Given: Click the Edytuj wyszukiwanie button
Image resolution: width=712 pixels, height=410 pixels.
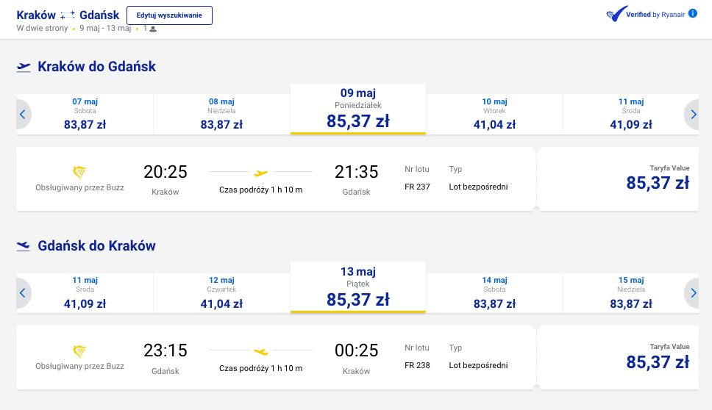Looking at the screenshot, I should coord(169,15).
